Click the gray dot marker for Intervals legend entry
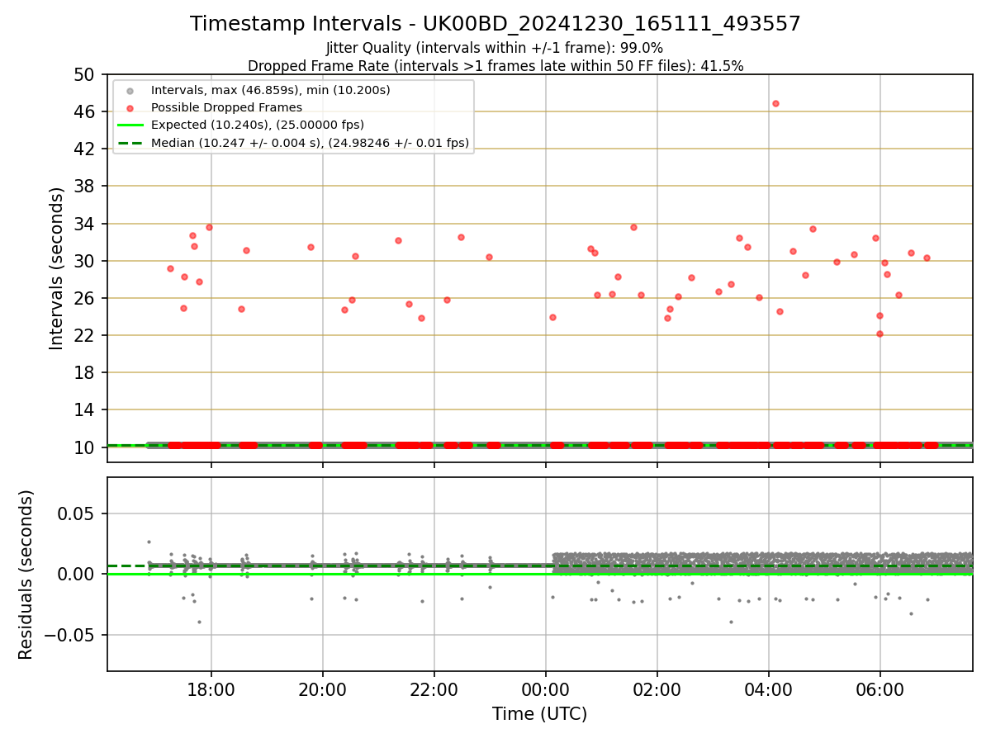991x743 pixels. [x=130, y=90]
